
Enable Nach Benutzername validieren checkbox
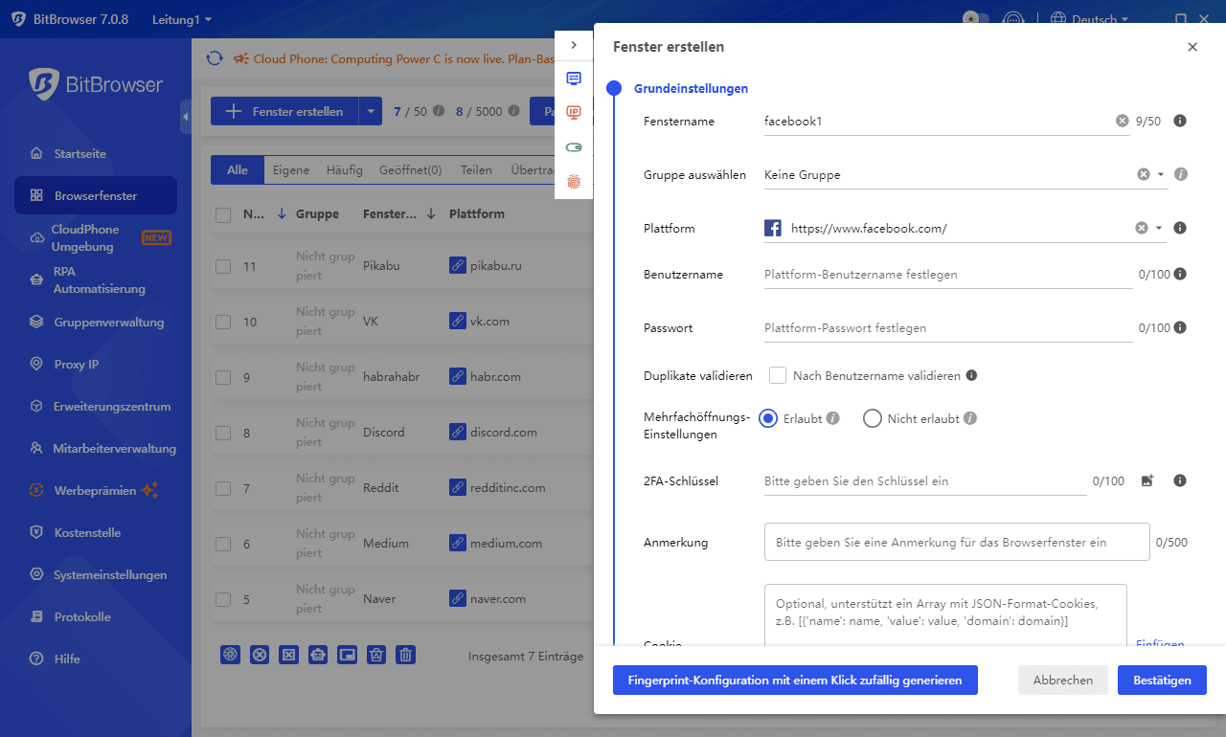click(x=778, y=375)
